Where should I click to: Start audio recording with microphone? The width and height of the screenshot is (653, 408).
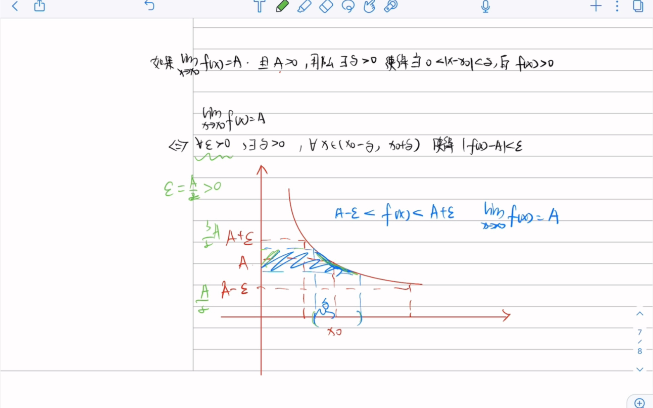[486, 6]
